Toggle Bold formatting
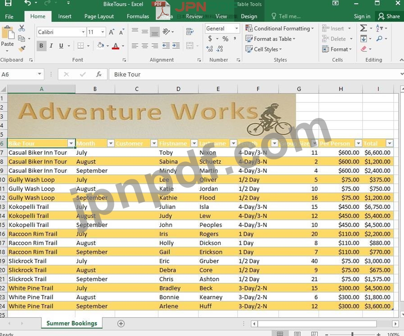The image size is (404, 336). [x=41, y=46]
